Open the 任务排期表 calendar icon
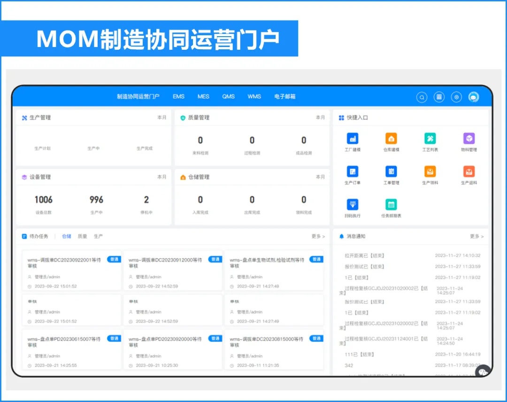Image resolution: width=507 pixels, height=402 pixels. point(391,204)
